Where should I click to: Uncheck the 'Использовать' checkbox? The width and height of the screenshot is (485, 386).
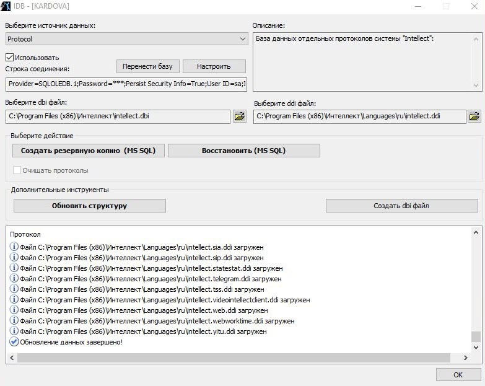point(9,58)
